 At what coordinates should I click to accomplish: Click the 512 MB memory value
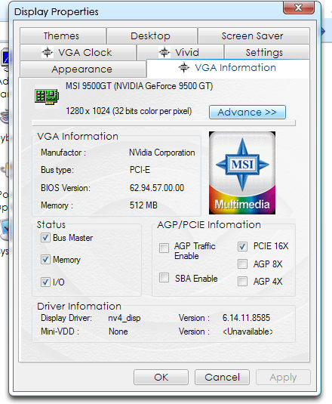(x=143, y=205)
